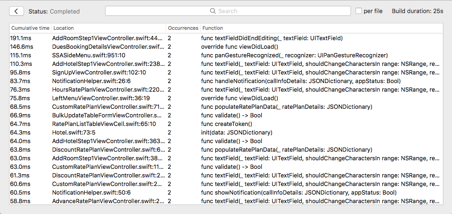Click the Occurrences column header
This screenshot has width=452, height=214.
pos(183,28)
